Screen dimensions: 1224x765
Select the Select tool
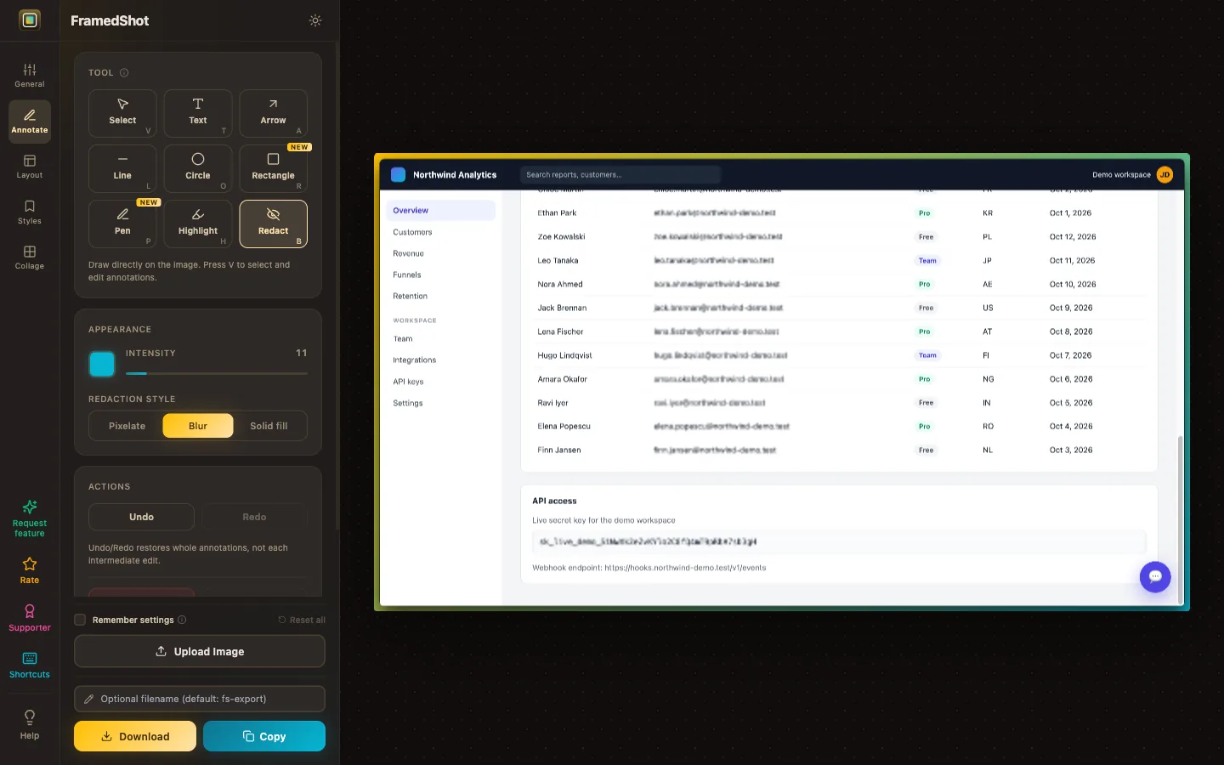pos(122,113)
